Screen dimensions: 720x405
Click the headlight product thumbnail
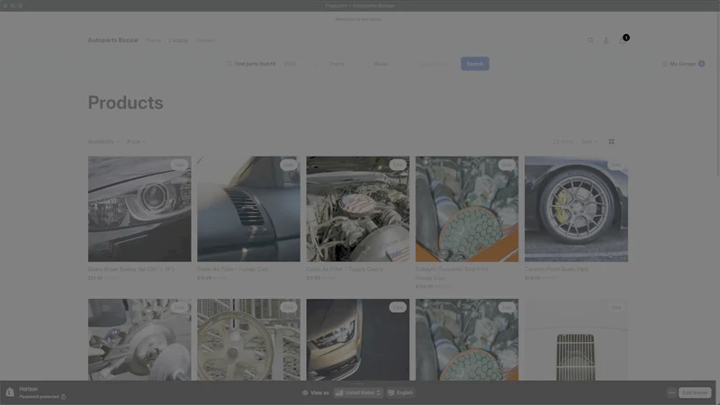pos(139,209)
